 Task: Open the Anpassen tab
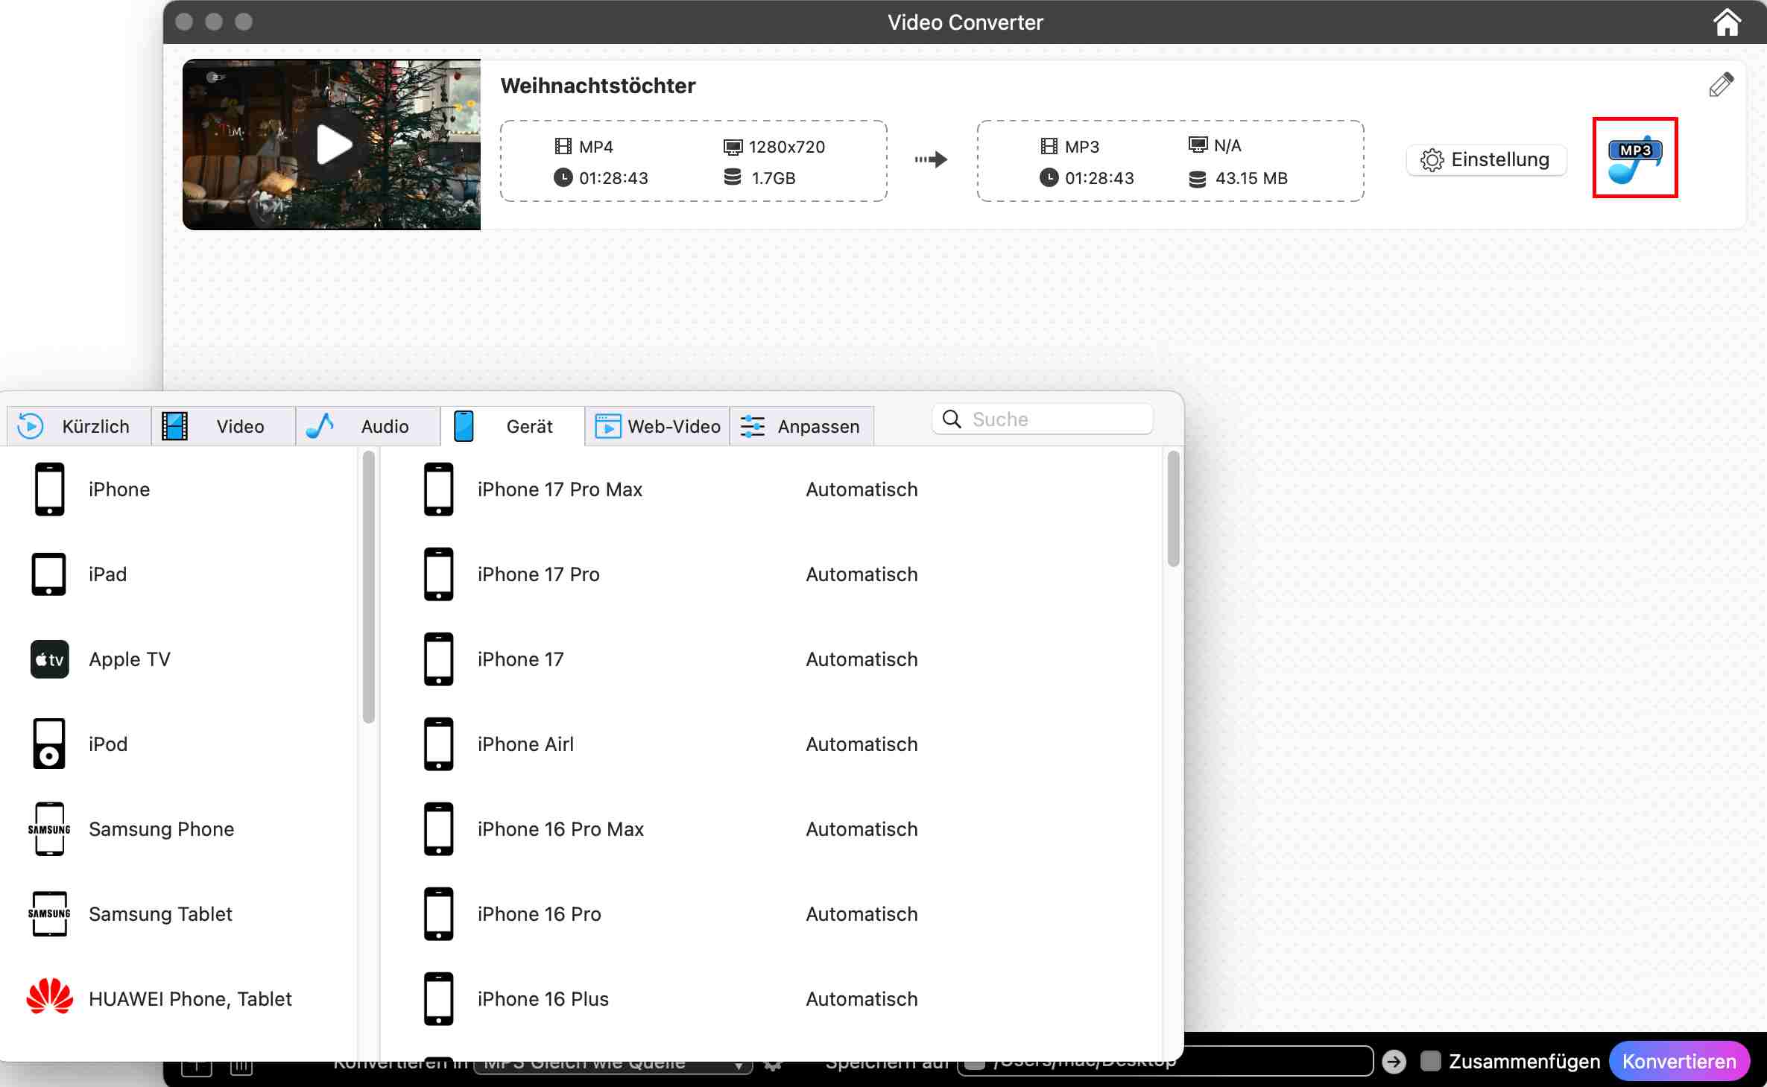pyautogui.click(x=801, y=426)
